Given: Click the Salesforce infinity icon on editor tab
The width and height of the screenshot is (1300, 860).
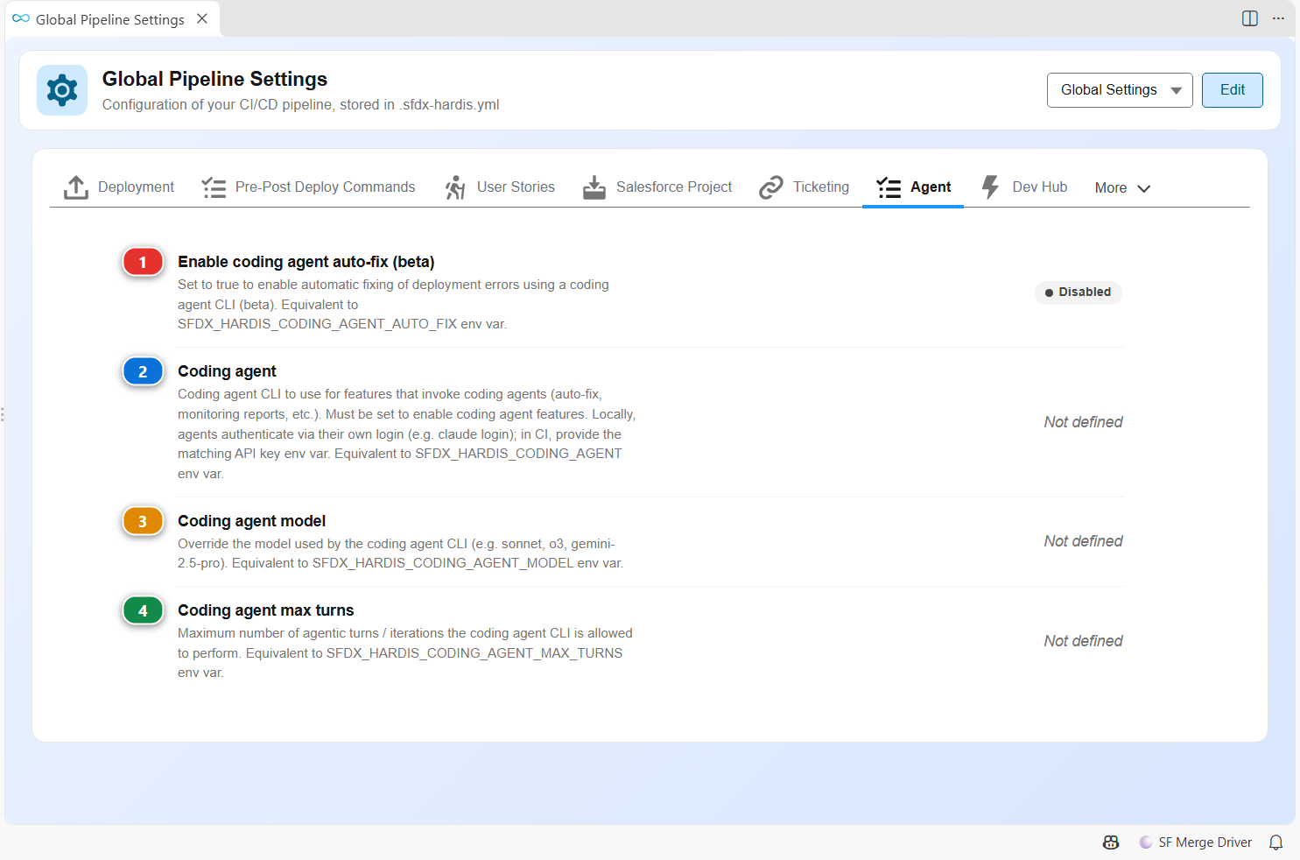Looking at the screenshot, I should point(21,18).
